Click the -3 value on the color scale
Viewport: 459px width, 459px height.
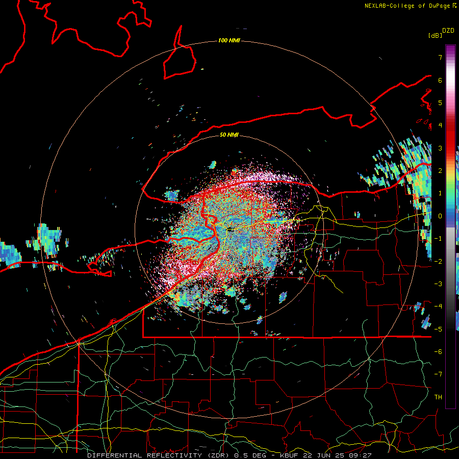[x=438, y=284]
